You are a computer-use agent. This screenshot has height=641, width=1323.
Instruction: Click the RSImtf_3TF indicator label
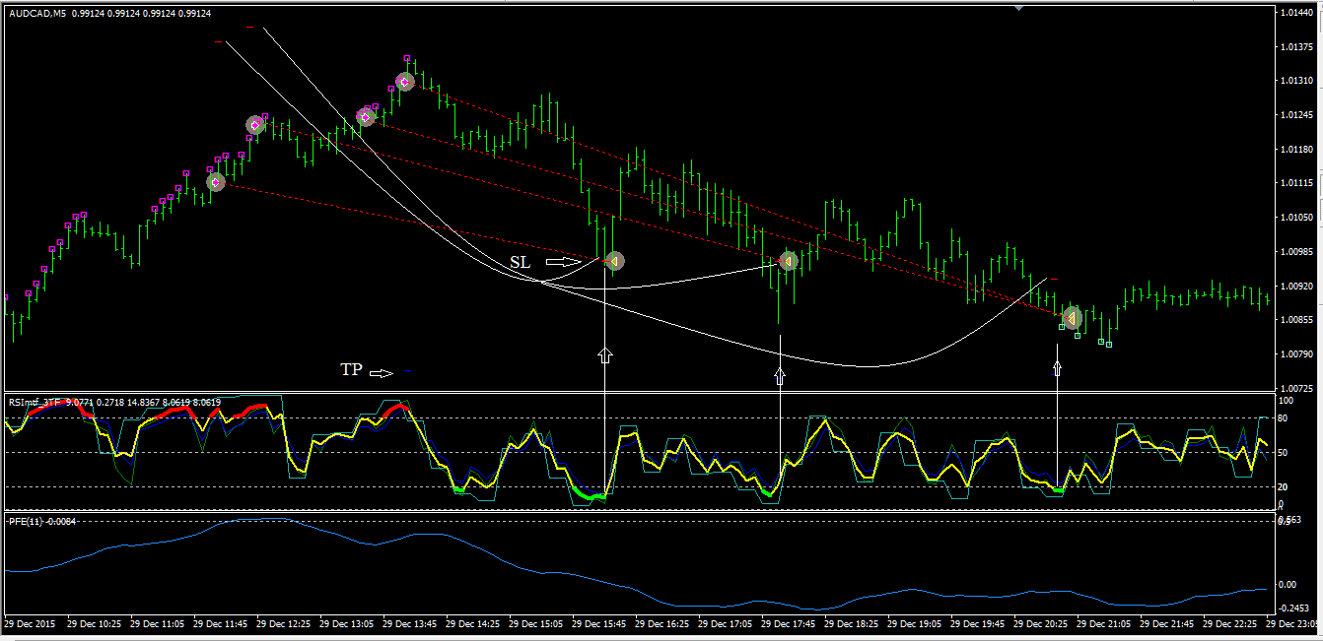35,402
